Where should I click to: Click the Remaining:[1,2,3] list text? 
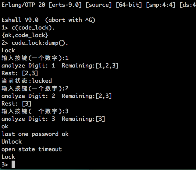click(90, 66)
